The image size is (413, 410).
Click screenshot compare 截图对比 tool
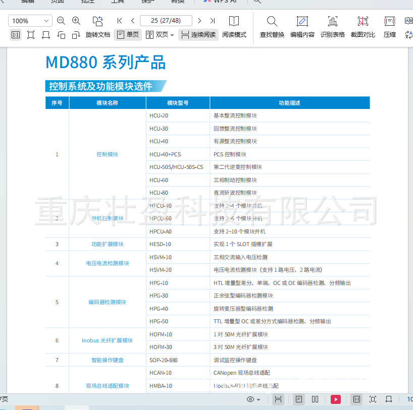363,27
